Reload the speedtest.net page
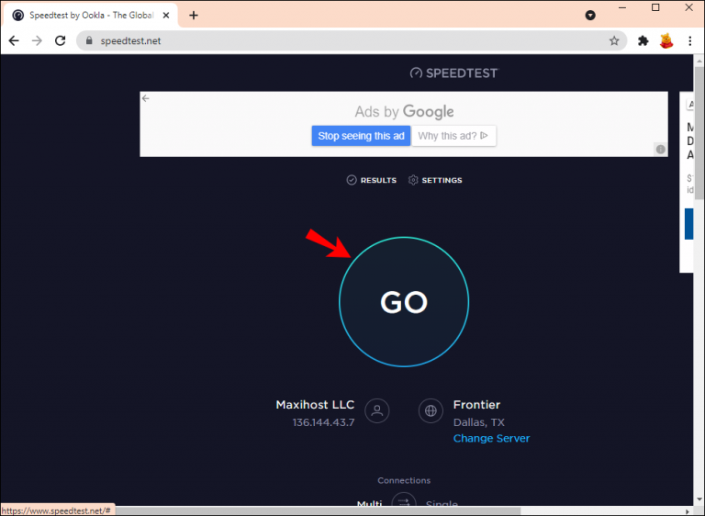Viewport: 705px width, 516px height. [61, 41]
